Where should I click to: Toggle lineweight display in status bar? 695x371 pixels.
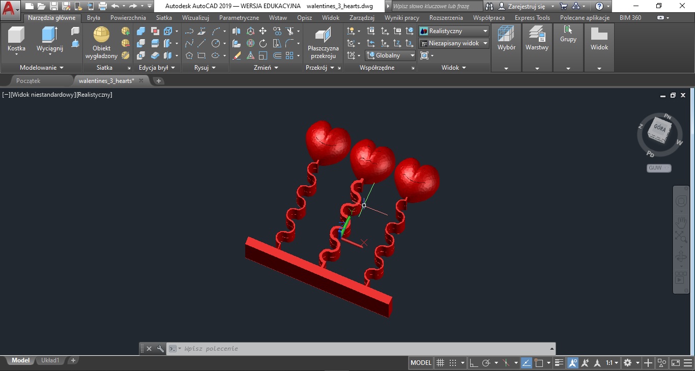[560, 363]
